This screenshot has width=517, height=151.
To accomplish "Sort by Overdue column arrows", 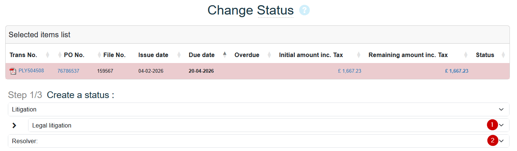I will pyautogui.click(x=269, y=55).
